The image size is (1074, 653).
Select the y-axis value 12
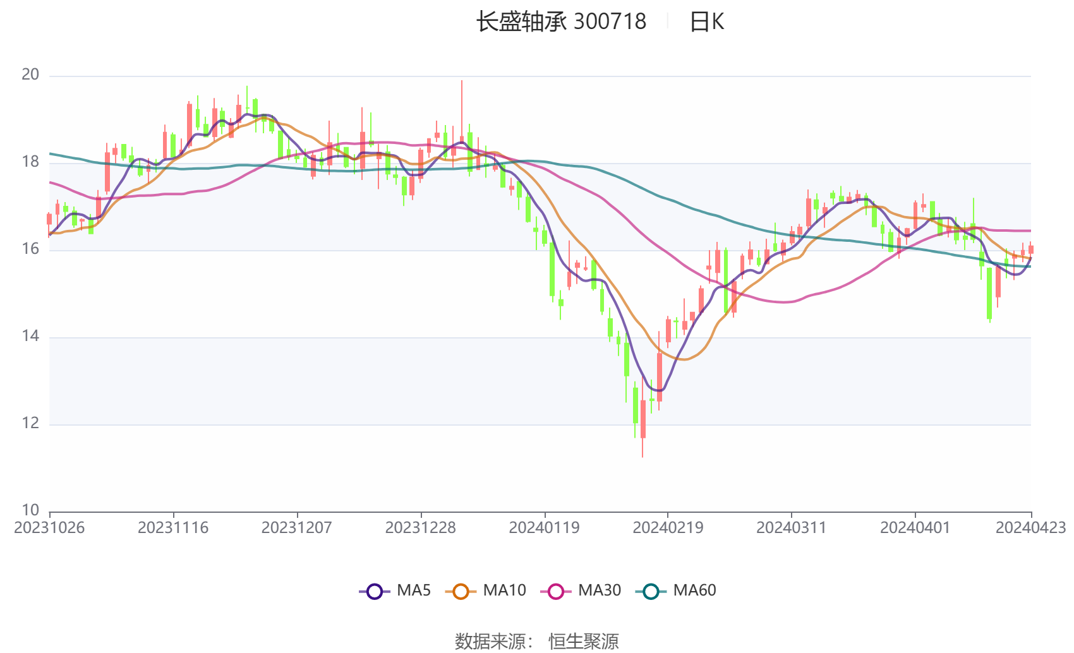[30, 423]
